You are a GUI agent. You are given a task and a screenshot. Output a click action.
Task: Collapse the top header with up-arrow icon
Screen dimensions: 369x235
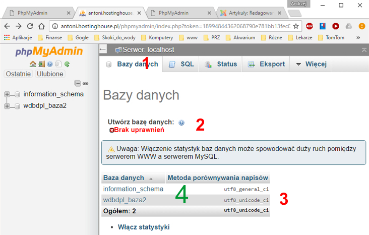(364, 50)
